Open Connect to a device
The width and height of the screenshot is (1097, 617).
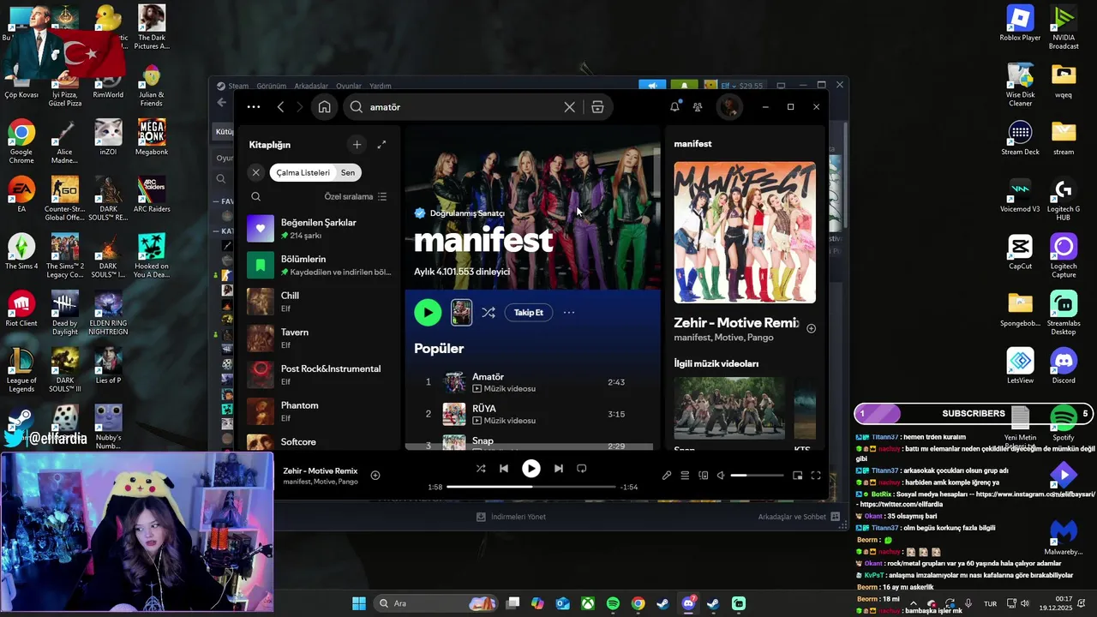703,476
